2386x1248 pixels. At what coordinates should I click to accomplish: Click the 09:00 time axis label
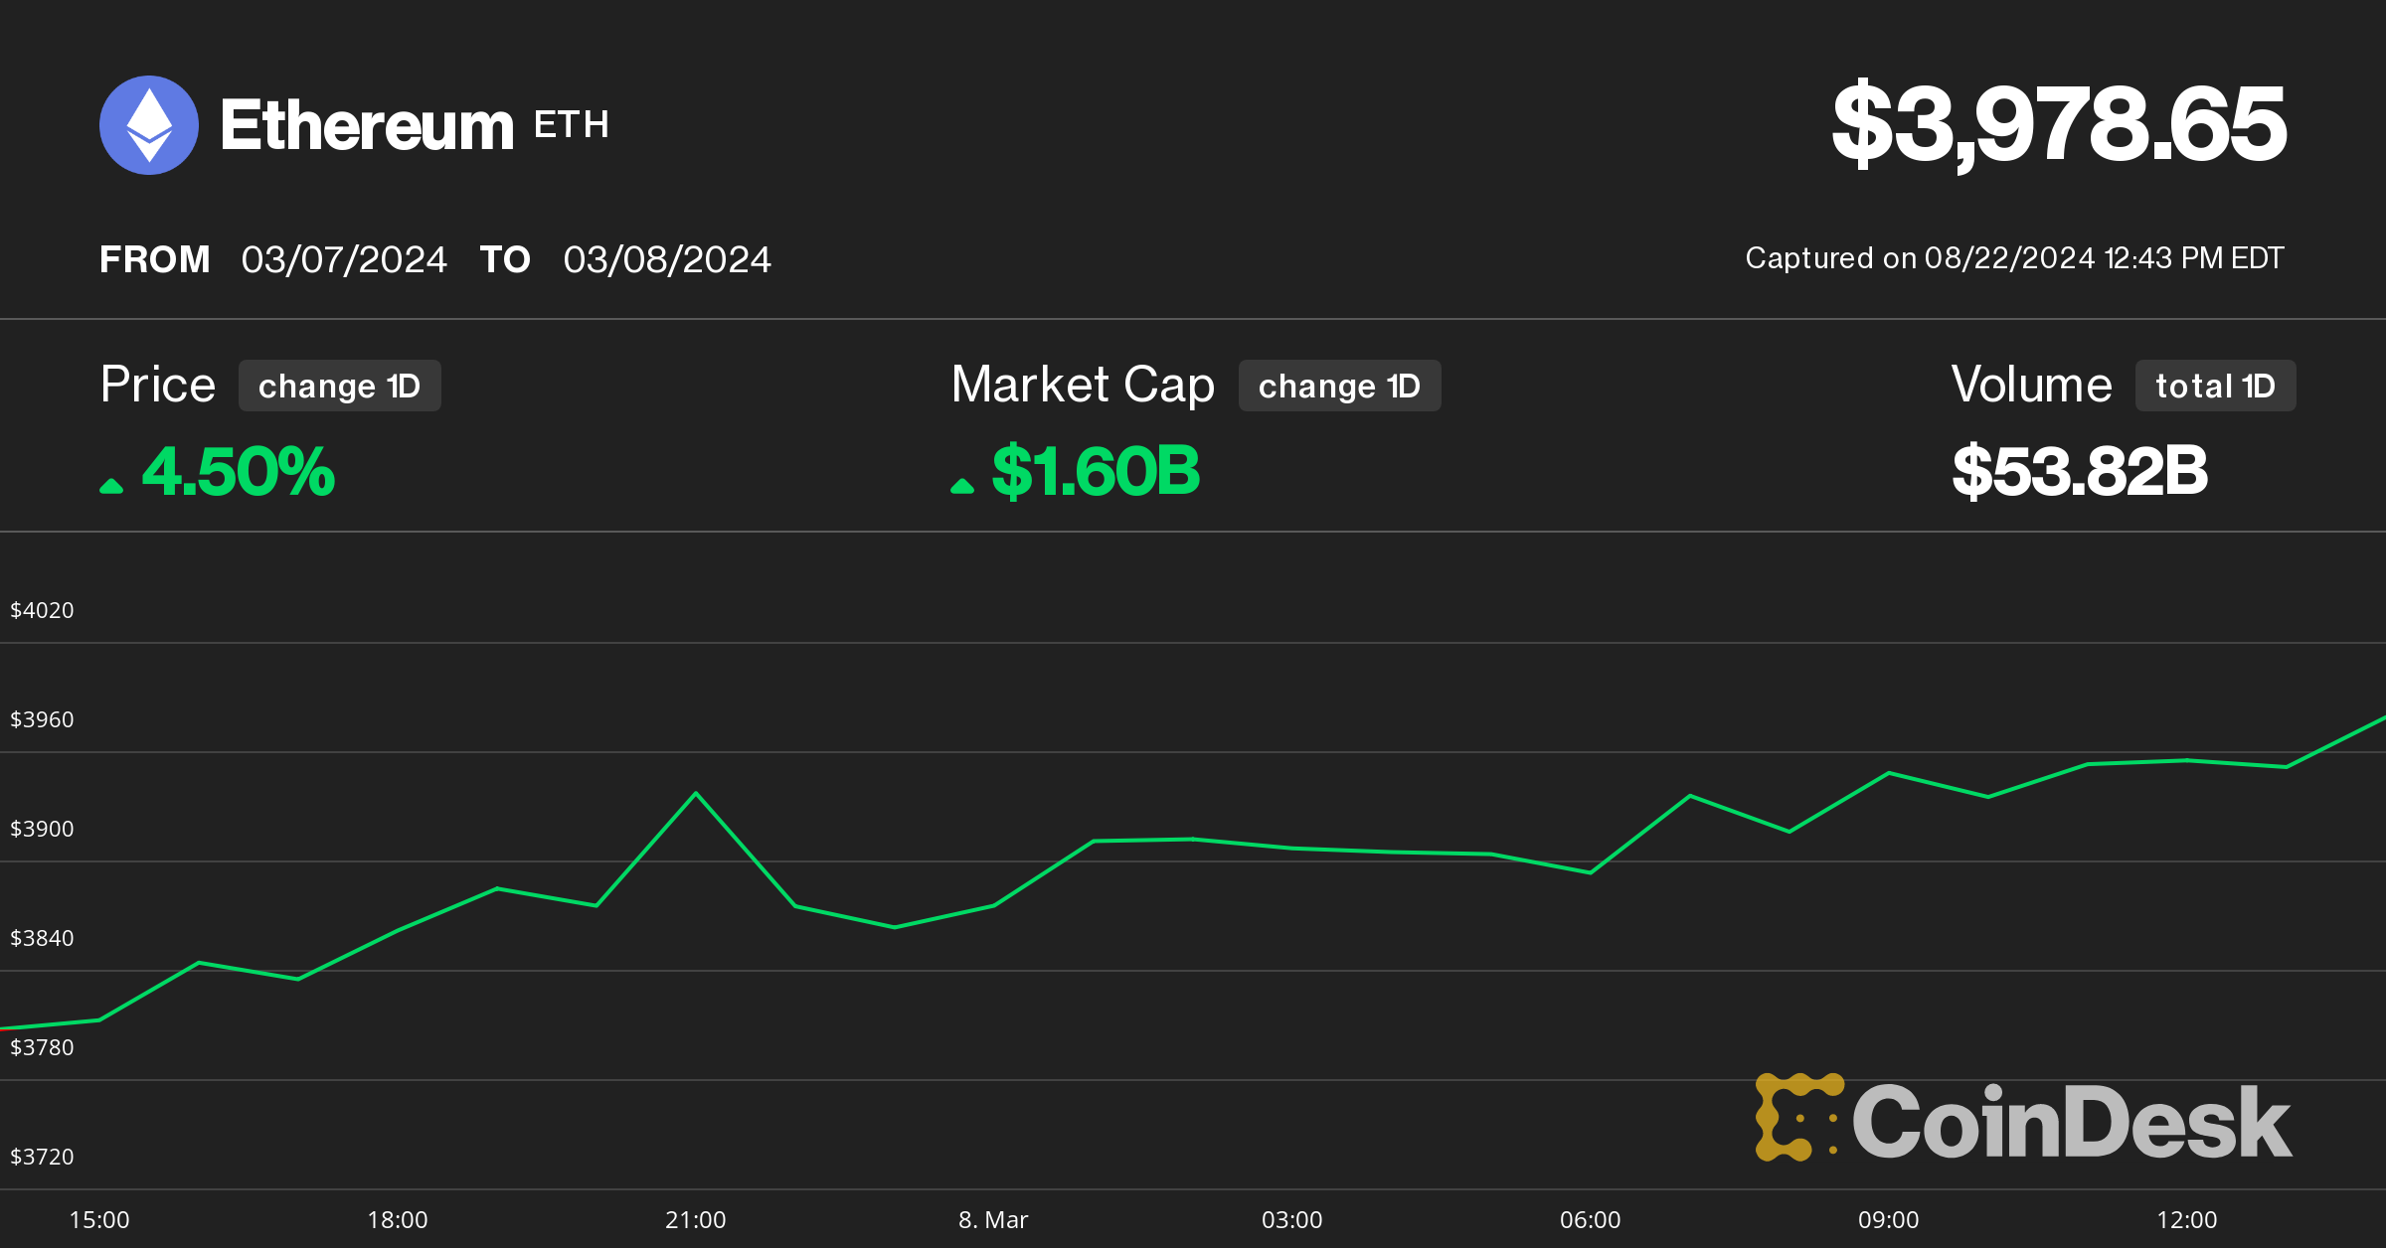[x=1889, y=1220]
